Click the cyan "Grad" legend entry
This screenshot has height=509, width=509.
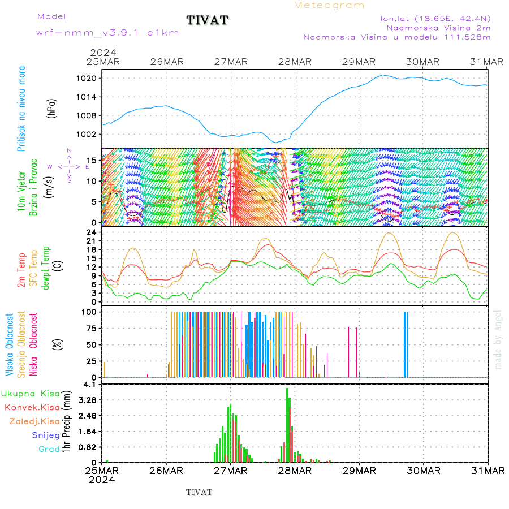49,449
